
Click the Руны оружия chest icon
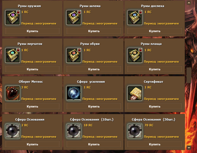tap(13, 17)
